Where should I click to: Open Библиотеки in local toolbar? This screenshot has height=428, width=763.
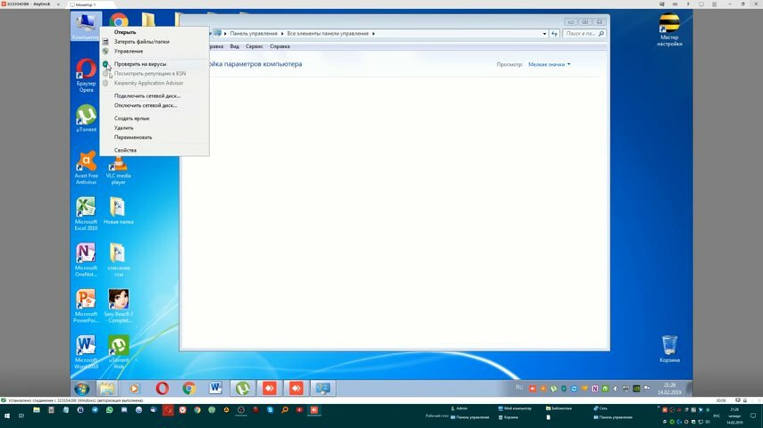(558, 408)
